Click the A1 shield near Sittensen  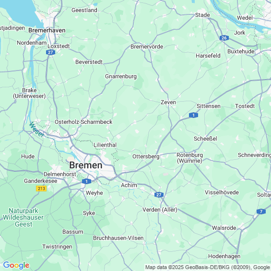[193, 115]
